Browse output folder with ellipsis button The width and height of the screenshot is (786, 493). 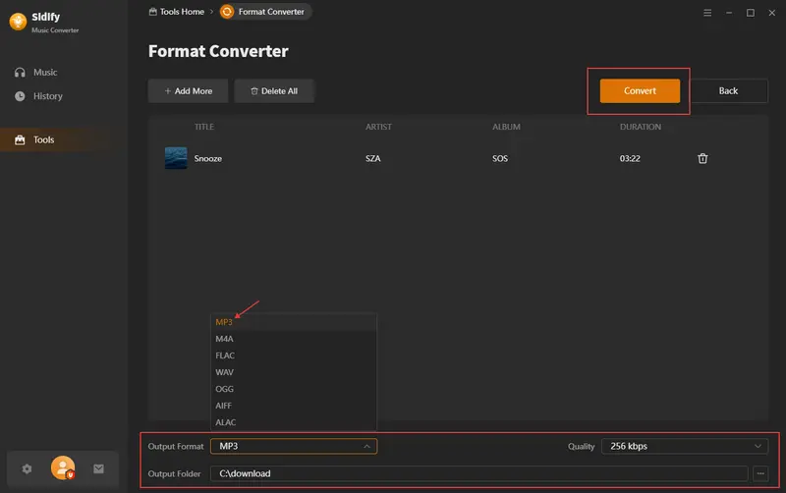(x=760, y=473)
